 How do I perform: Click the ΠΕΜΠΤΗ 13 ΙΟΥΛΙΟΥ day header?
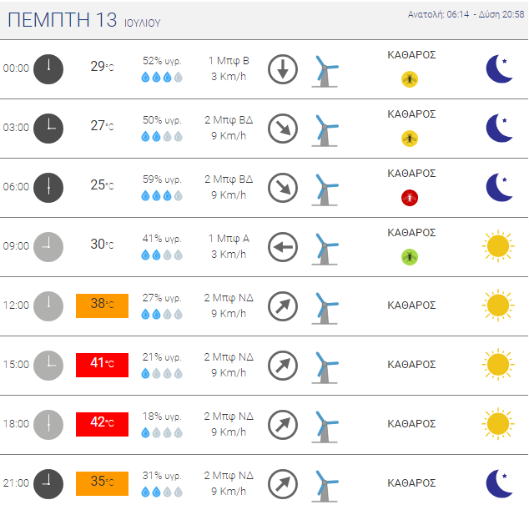click(x=84, y=20)
